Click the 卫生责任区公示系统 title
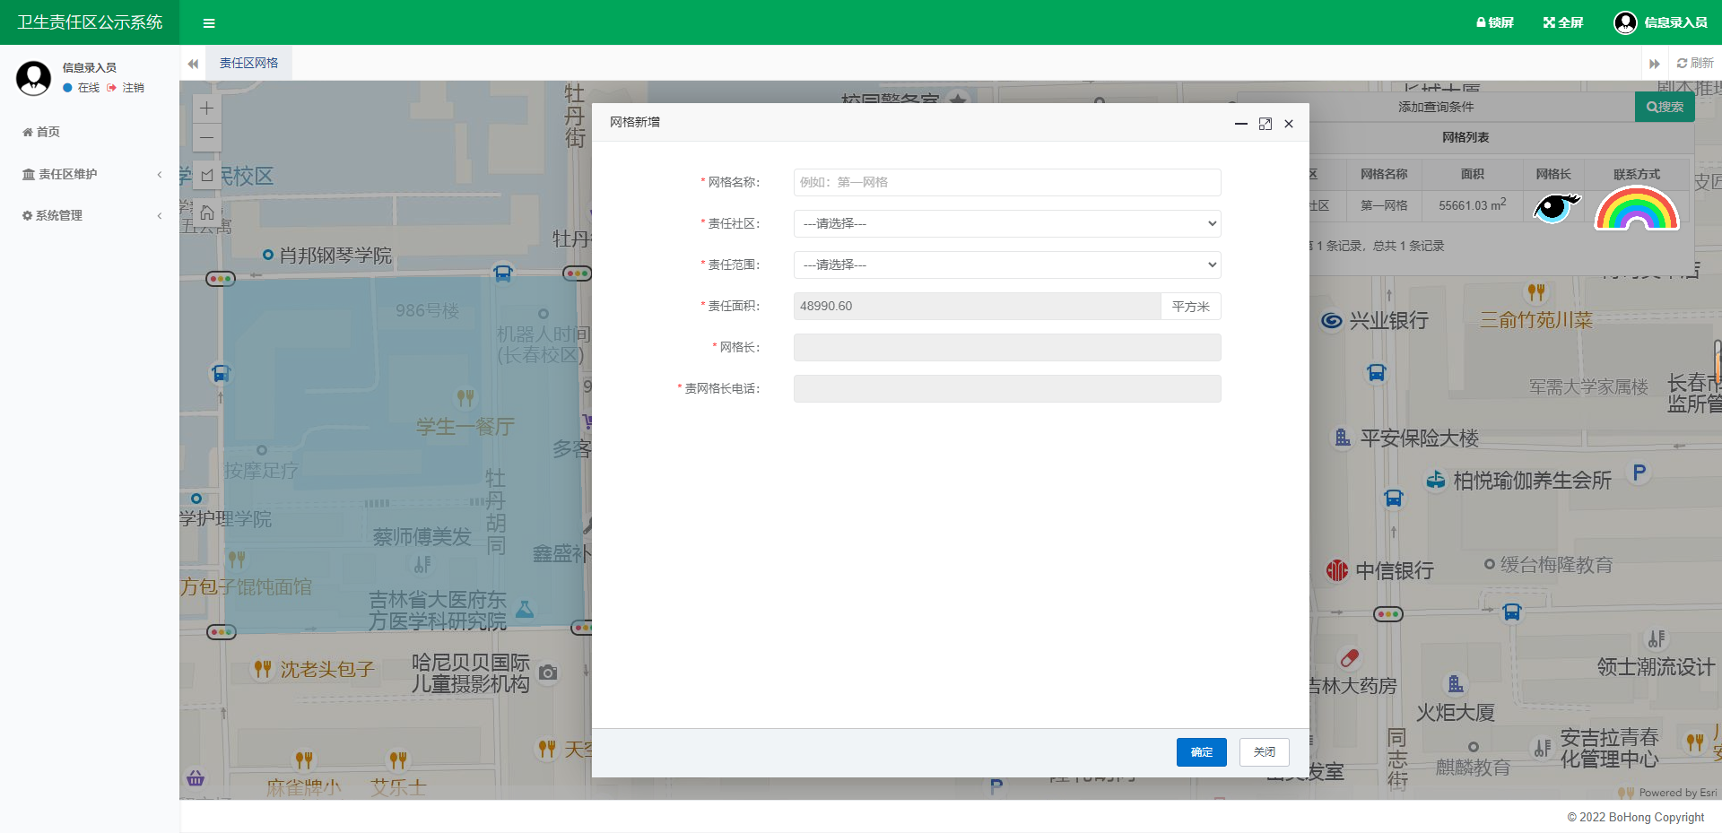1722x833 pixels. 90,22
